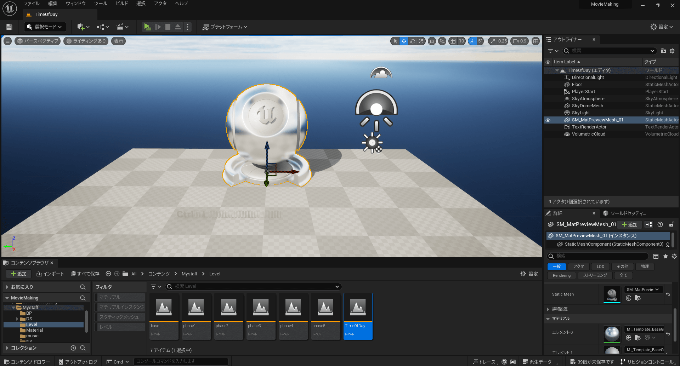Select VolumetricCloud in the outliner
Screen dimensions: 680x366
coord(589,134)
